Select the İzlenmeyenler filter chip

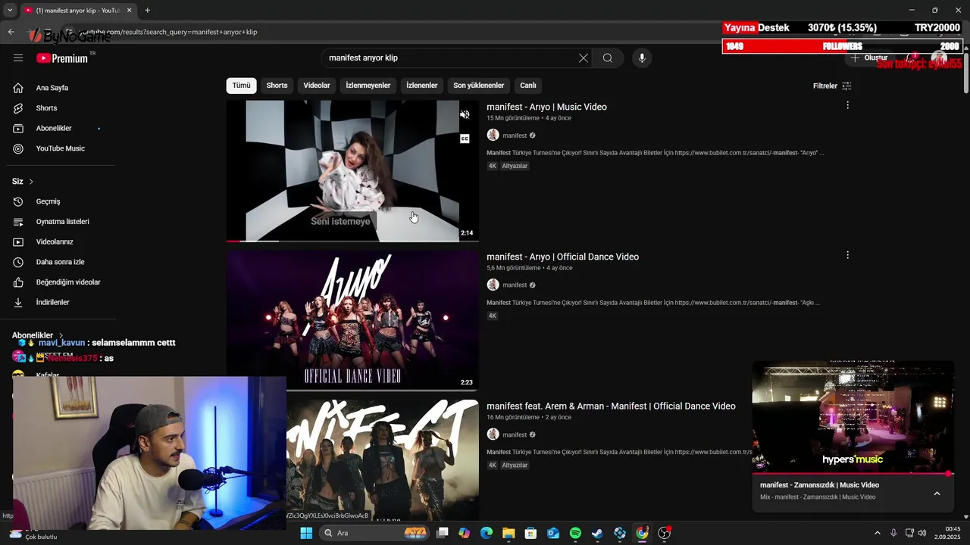point(368,86)
